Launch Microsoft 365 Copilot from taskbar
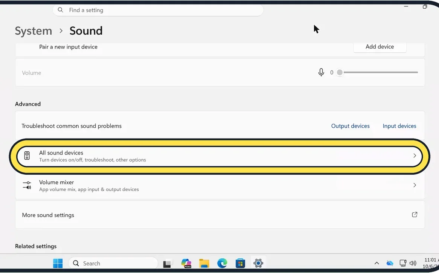The height and width of the screenshot is (273, 439). click(186, 263)
